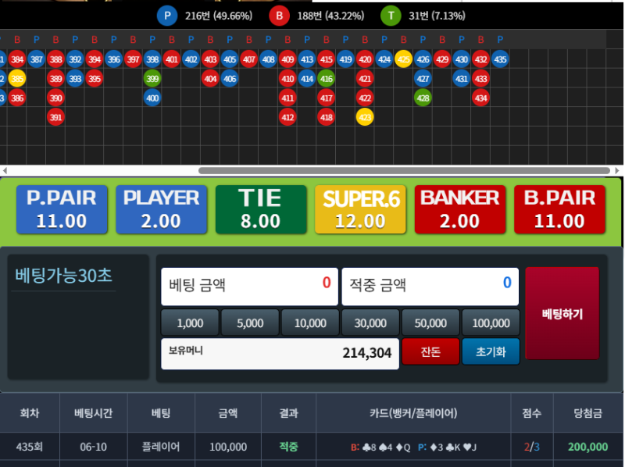Select blue round marker 393
Image resolution: width=625 pixels, height=467 pixels.
[75, 79]
